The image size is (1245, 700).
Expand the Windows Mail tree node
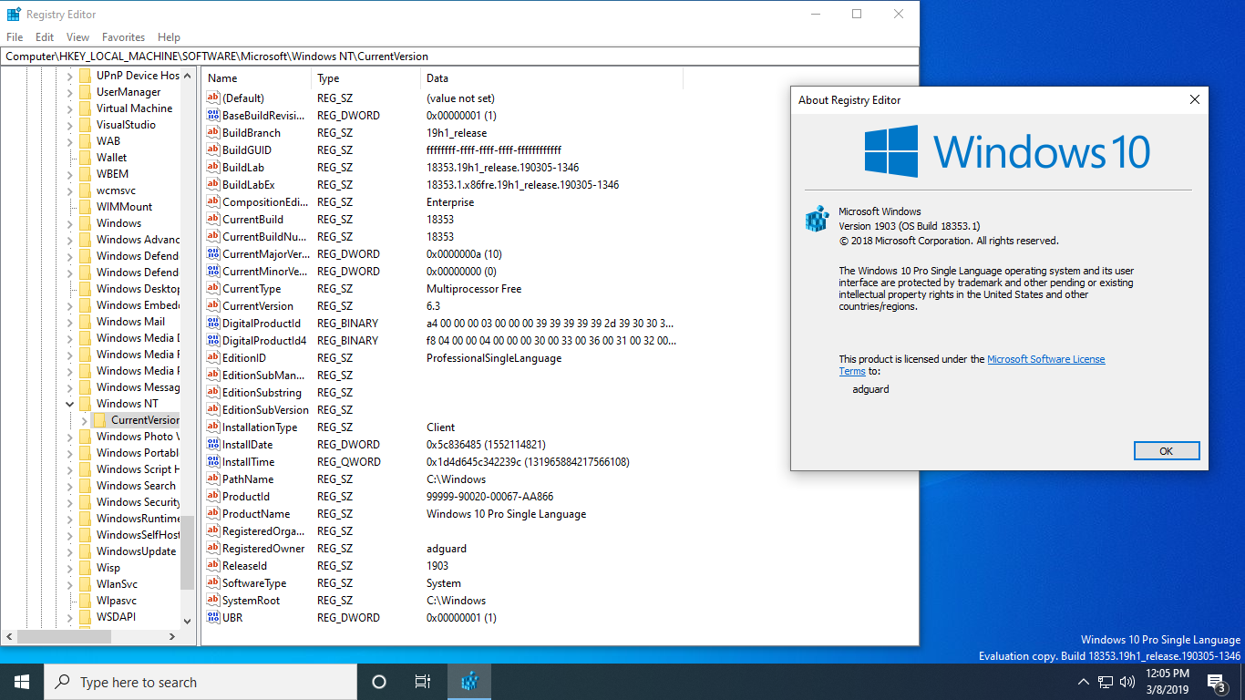pyautogui.click(x=70, y=322)
